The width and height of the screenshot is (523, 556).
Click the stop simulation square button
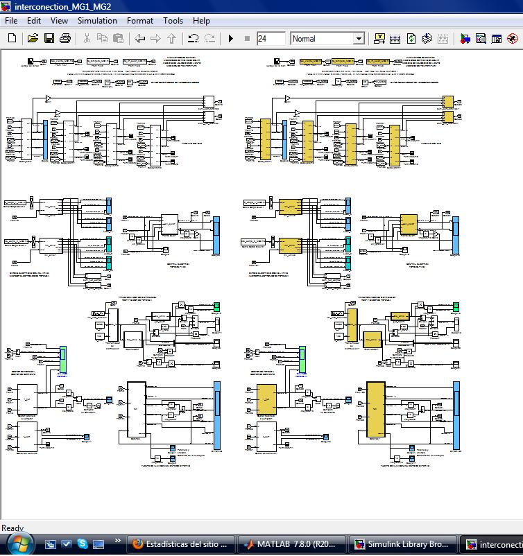click(248, 38)
